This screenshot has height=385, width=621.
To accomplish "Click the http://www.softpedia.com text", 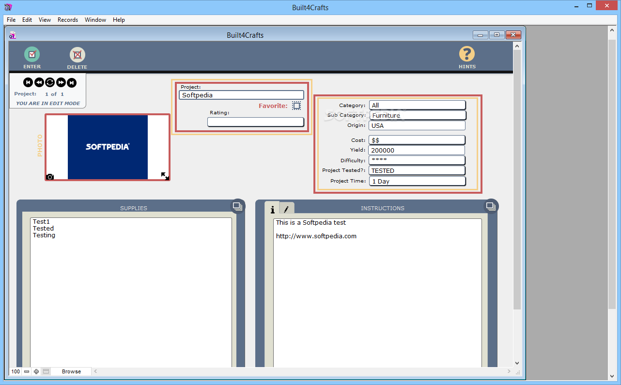I will pos(316,236).
